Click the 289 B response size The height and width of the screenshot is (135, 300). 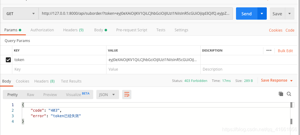coord(248,81)
